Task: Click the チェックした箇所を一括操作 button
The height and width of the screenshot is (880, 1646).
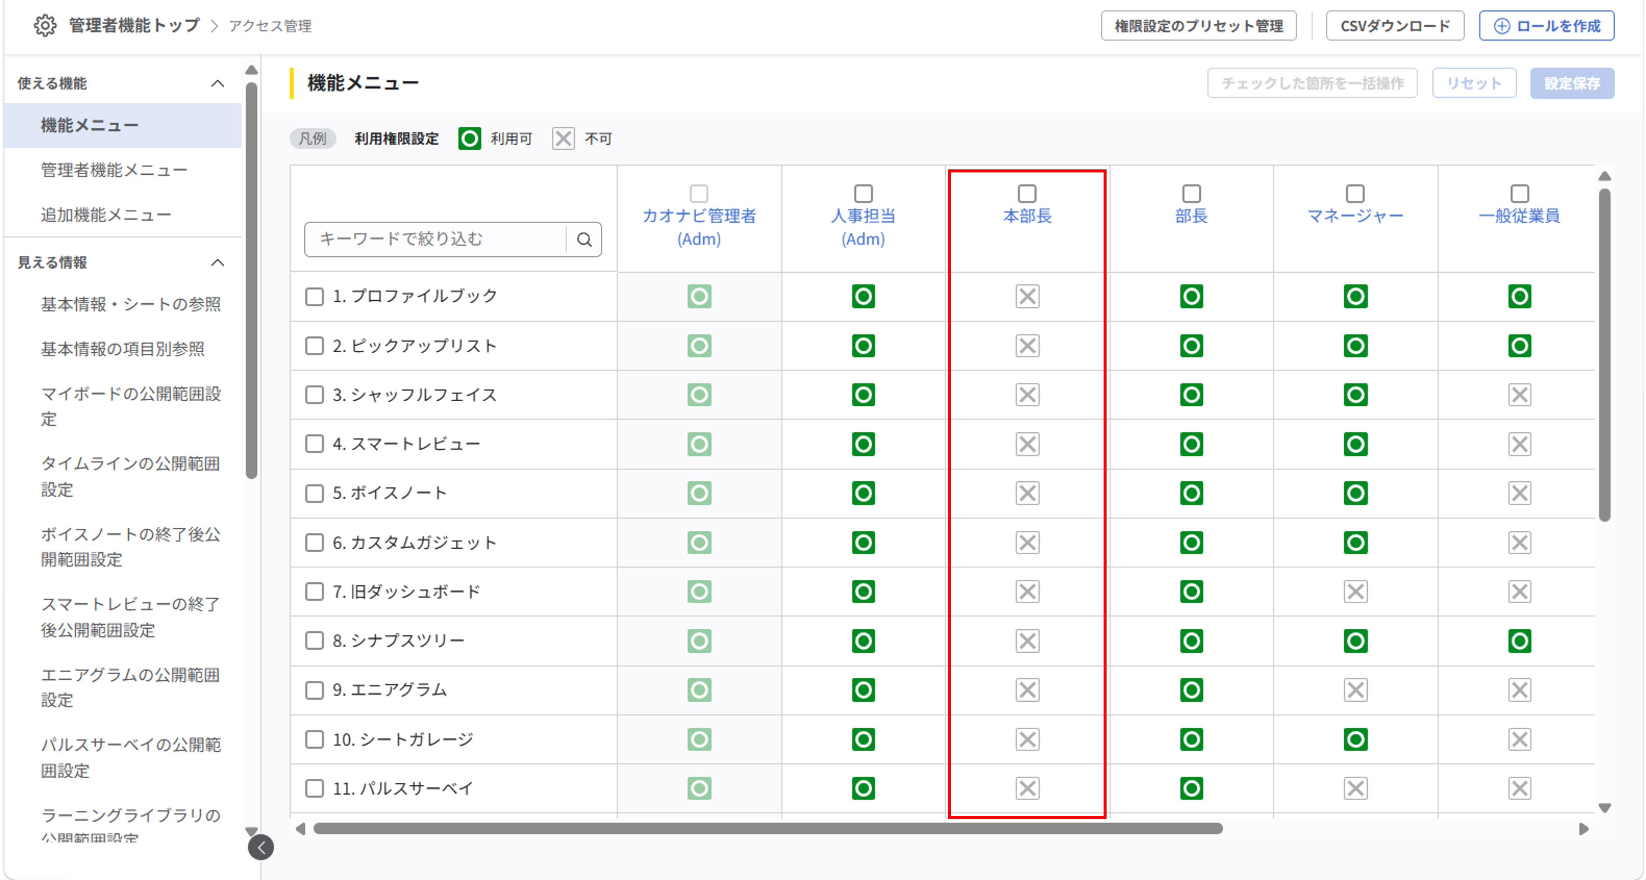Action: [x=1312, y=83]
